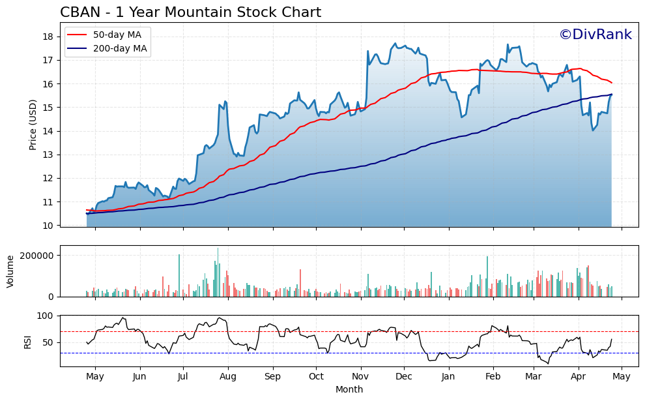645x401 pixels.
Task: Click the "Sep" month label
Action: coord(272,377)
